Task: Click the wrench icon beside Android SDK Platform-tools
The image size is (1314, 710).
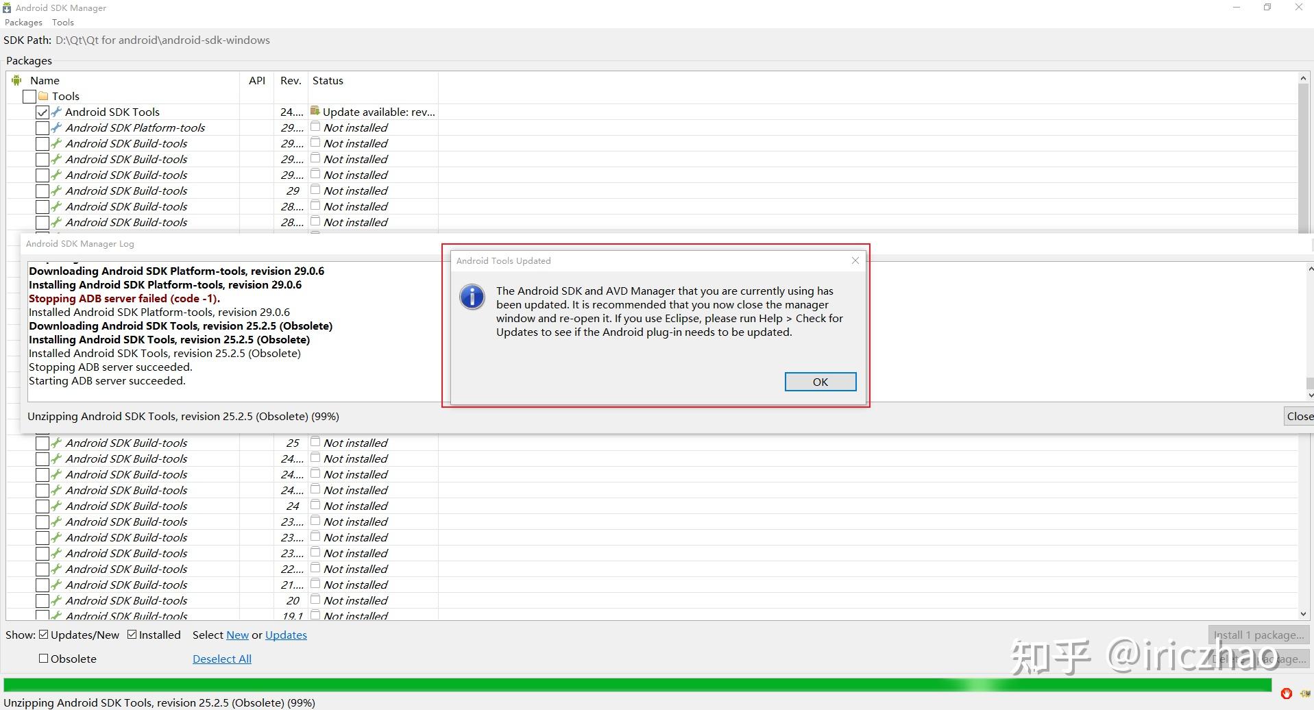Action: (57, 127)
